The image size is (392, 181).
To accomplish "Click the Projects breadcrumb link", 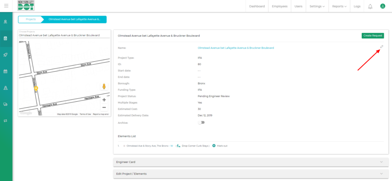I will [31, 19].
